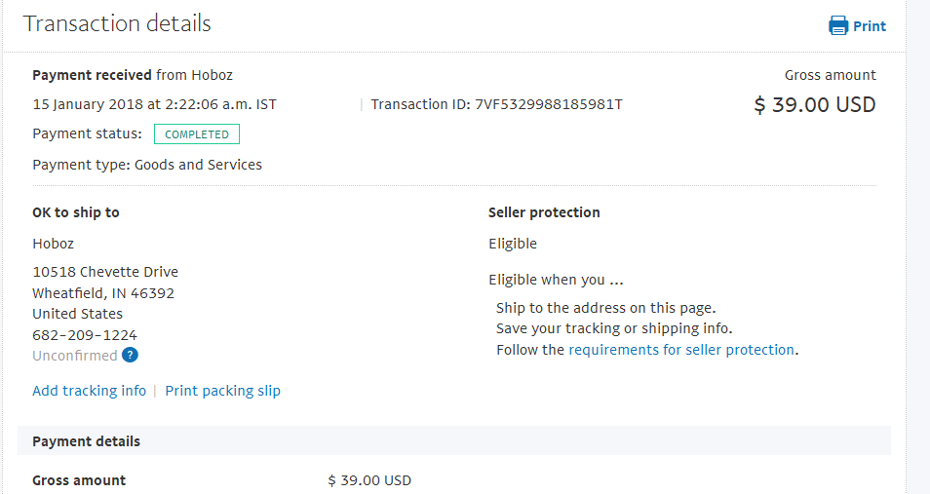
Task: Click the phone number 682-209-1224
Action: (x=85, y=335)
